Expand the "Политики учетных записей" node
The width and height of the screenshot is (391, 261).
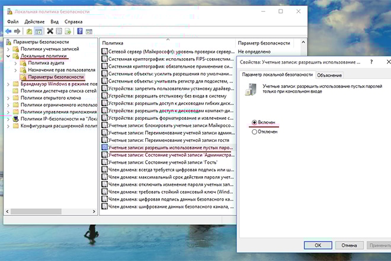(x=7, y=49)
